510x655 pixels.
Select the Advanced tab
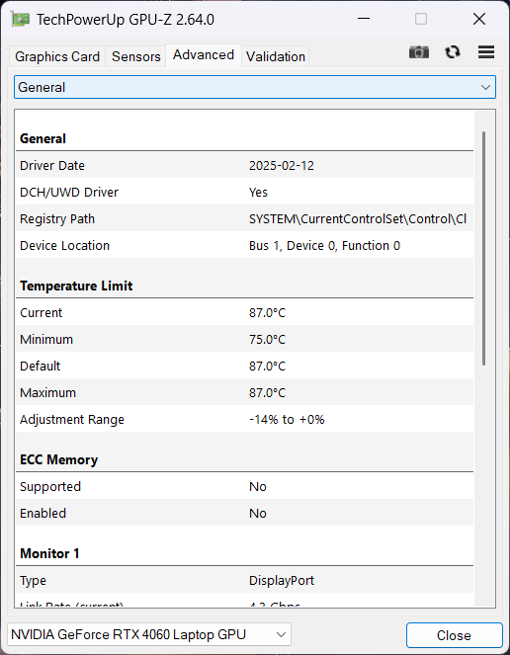pos(204,55)
